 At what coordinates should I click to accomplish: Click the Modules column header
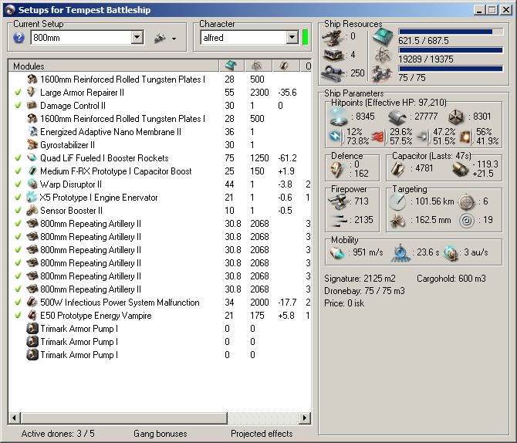pyautogui.click(x=113, y=66)
